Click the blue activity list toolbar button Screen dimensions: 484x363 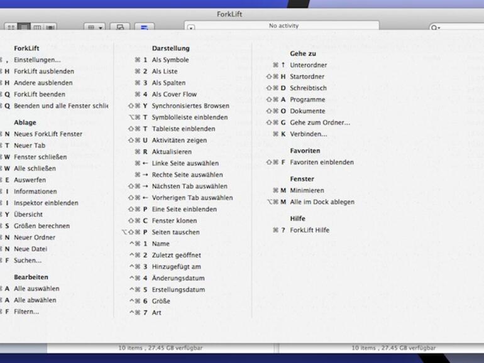click(x=145, y=27)
